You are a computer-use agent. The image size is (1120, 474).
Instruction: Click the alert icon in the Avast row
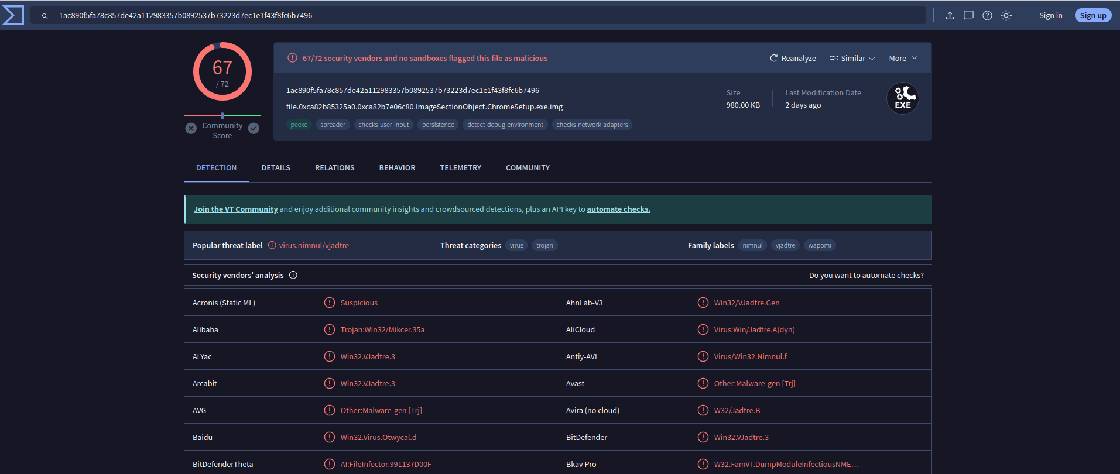pyautogui.click(x=703, y=383)
